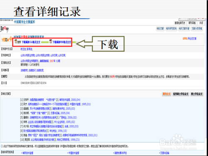208x156 pixels.
Task: Open the orange recommend icon beside the article title
Action: click(7, 40)
